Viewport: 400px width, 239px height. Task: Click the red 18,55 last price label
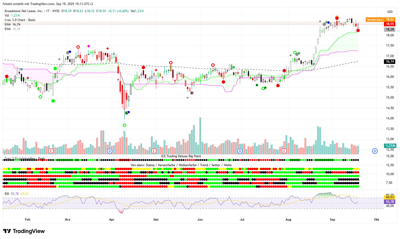coord(390,24)
